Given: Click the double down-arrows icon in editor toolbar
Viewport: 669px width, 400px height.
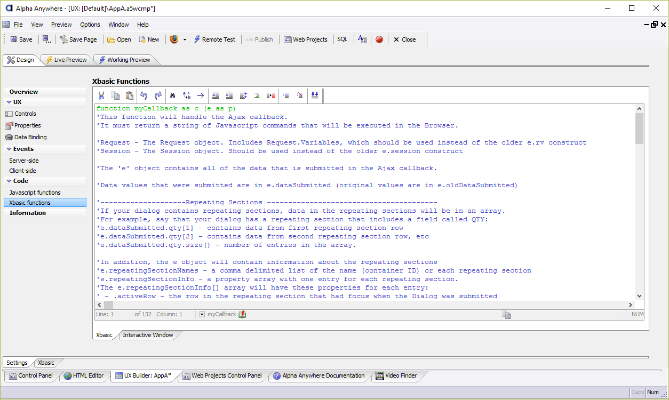Looking at the screenshot, I should (x=315, y=95).
